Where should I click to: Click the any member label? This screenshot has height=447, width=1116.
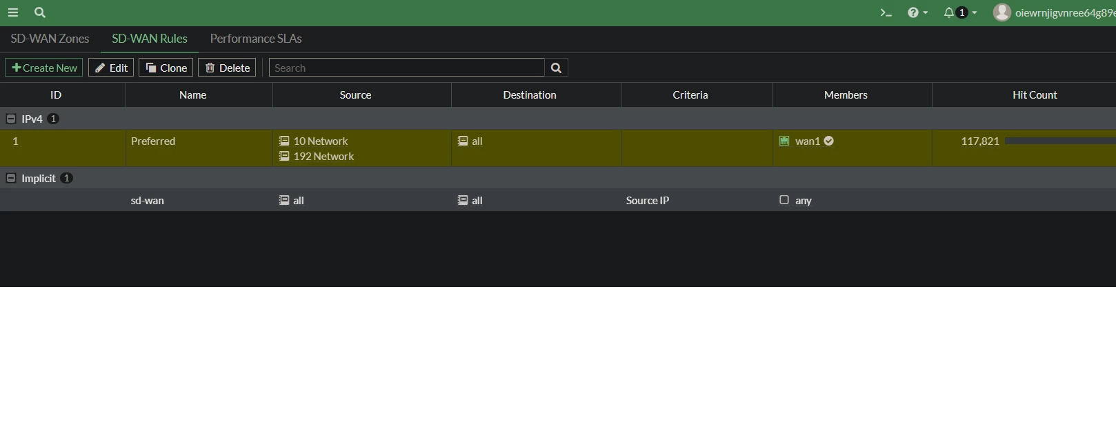(804, 201)
